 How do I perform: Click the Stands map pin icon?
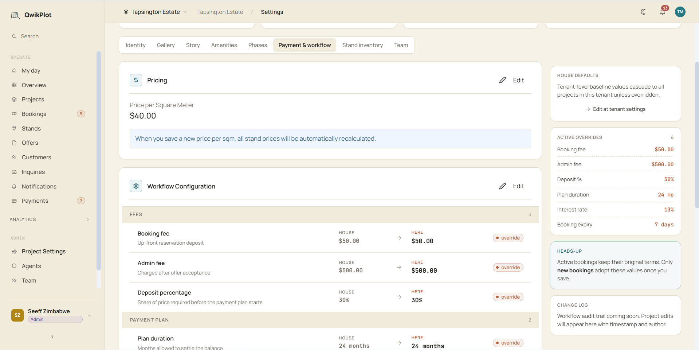click(14, 128)
